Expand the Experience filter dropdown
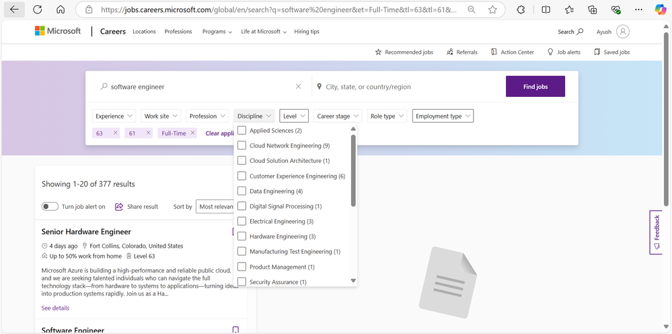The width and height of the screenshot is (672, 334). 114,116
